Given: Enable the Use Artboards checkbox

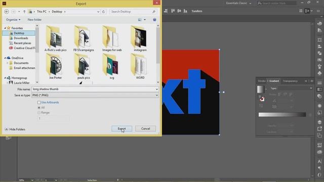Looking at the screenshot, I should tap(39, 102).
